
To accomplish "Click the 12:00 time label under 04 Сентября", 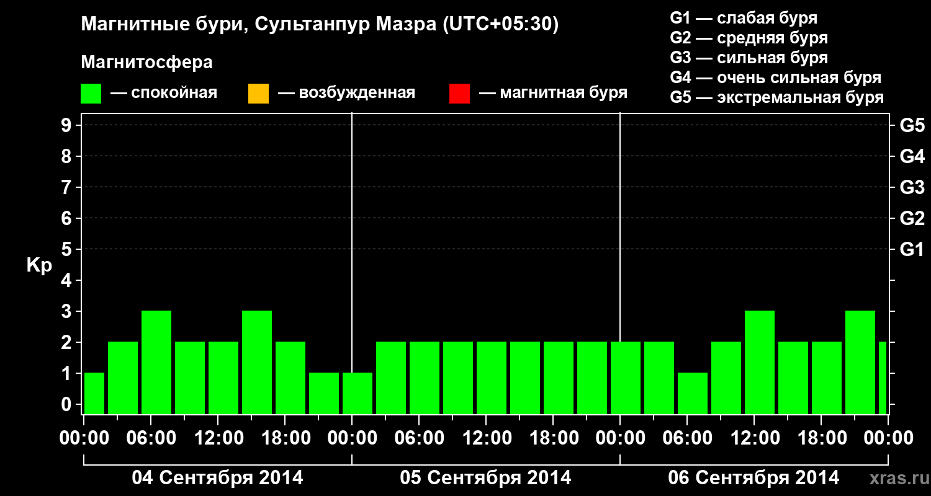I will click(218, 438).
